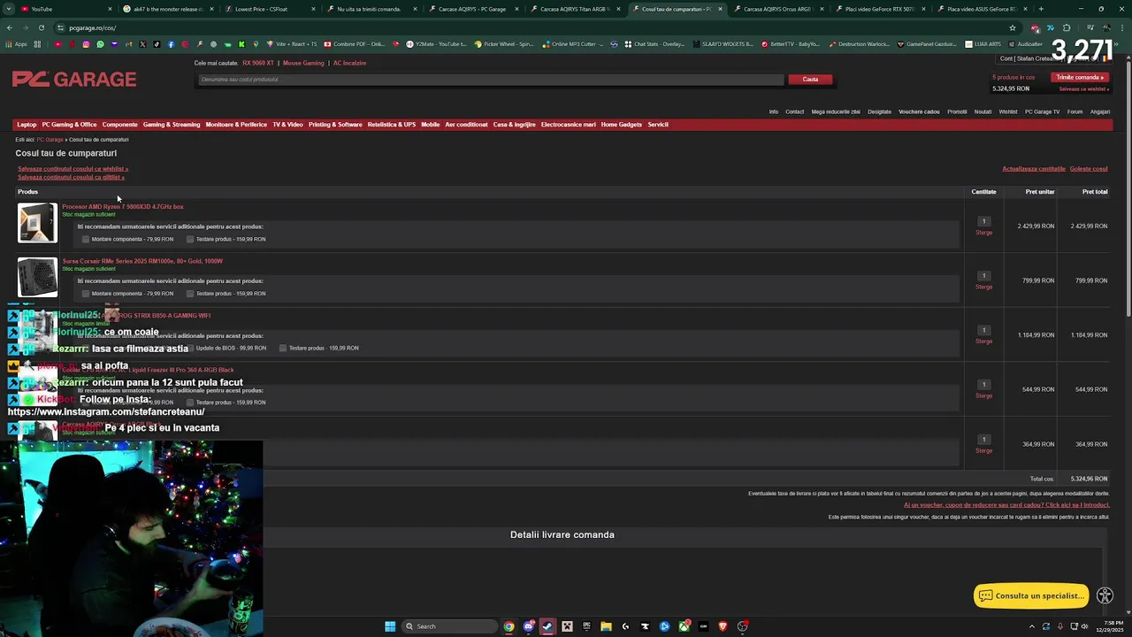The height and width of the screenshot is (637, 1132).
Task: Click Sterge for the Corsair RMe PSU
Action: 983,287
